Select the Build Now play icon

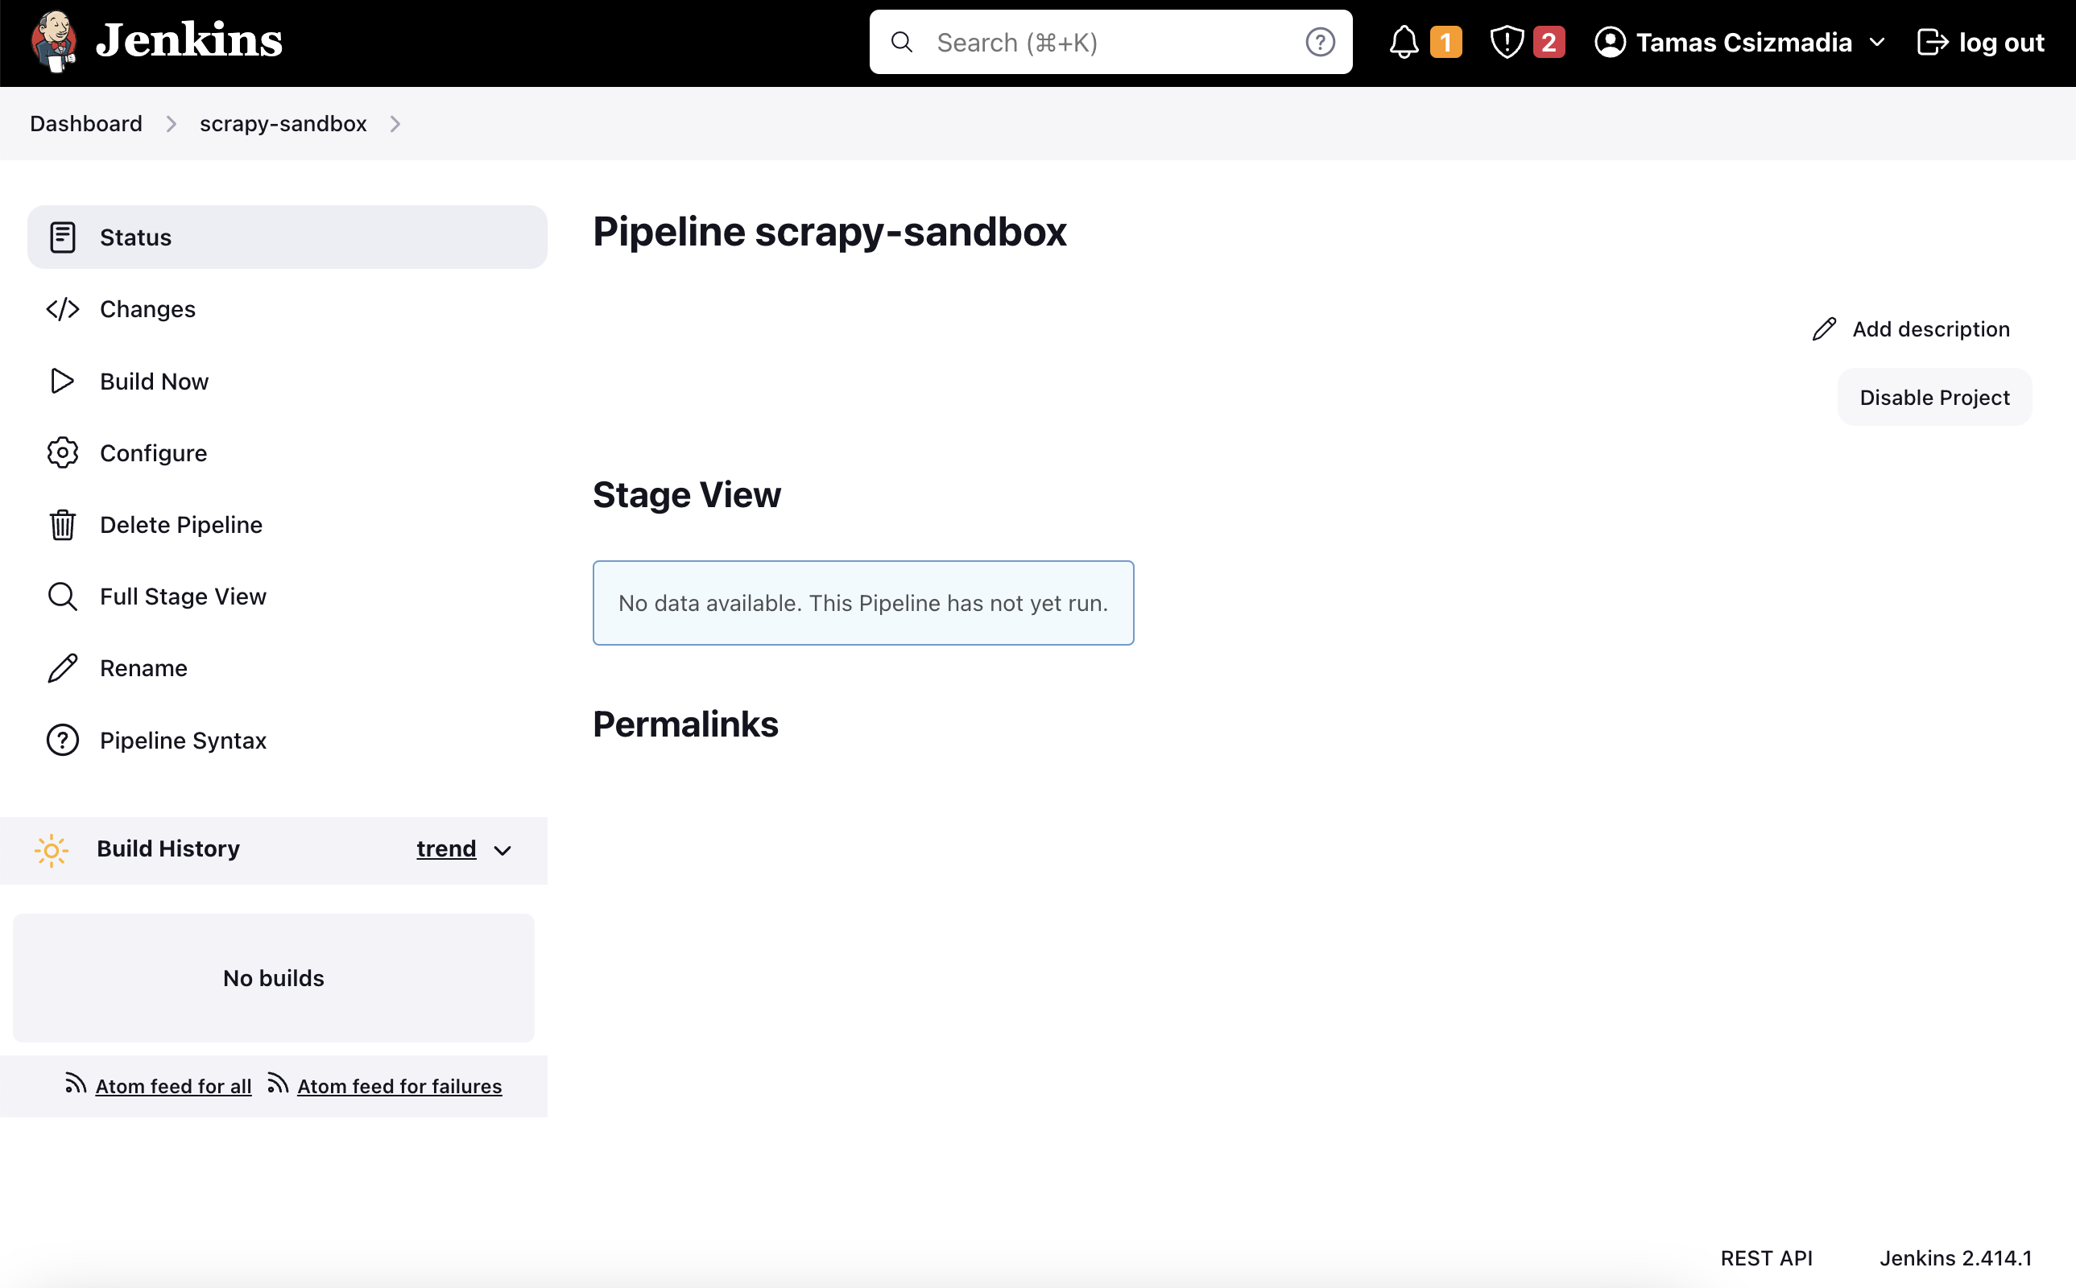click(61, 381)
